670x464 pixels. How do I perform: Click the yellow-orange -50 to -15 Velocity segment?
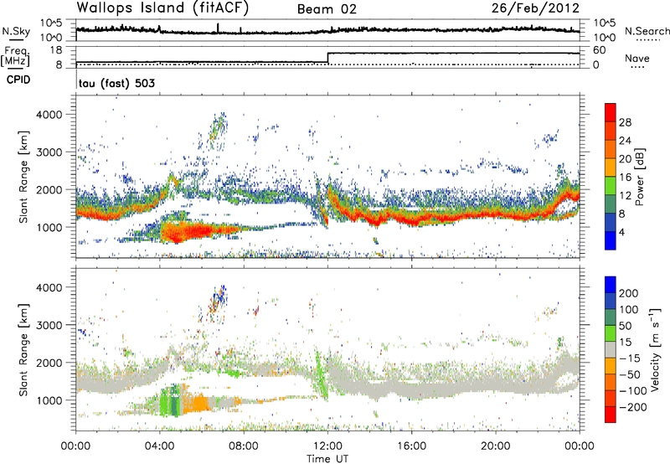coord(611,366)
